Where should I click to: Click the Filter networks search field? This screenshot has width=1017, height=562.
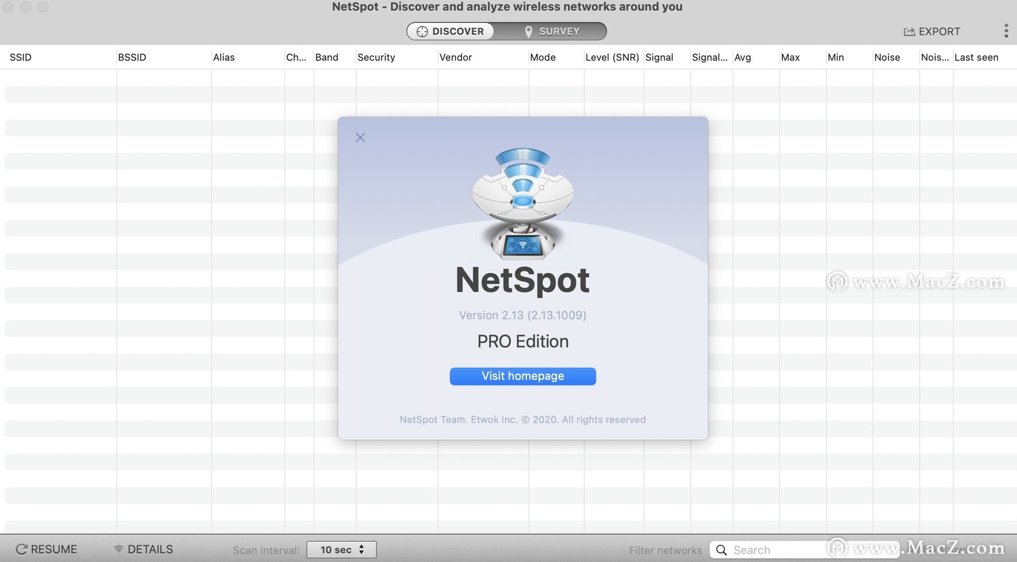804,550
